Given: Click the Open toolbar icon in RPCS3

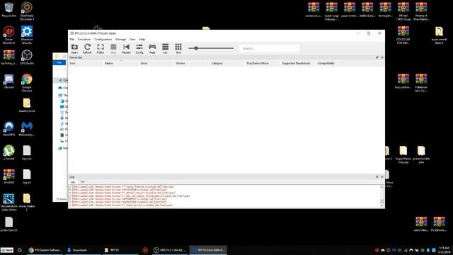Looking at the screenshot, I should point(74,49).
